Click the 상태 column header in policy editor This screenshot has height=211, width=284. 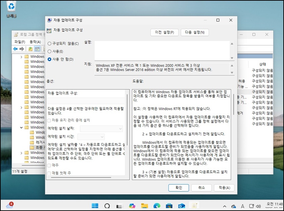pyautogui.click(x=262, y=64)
